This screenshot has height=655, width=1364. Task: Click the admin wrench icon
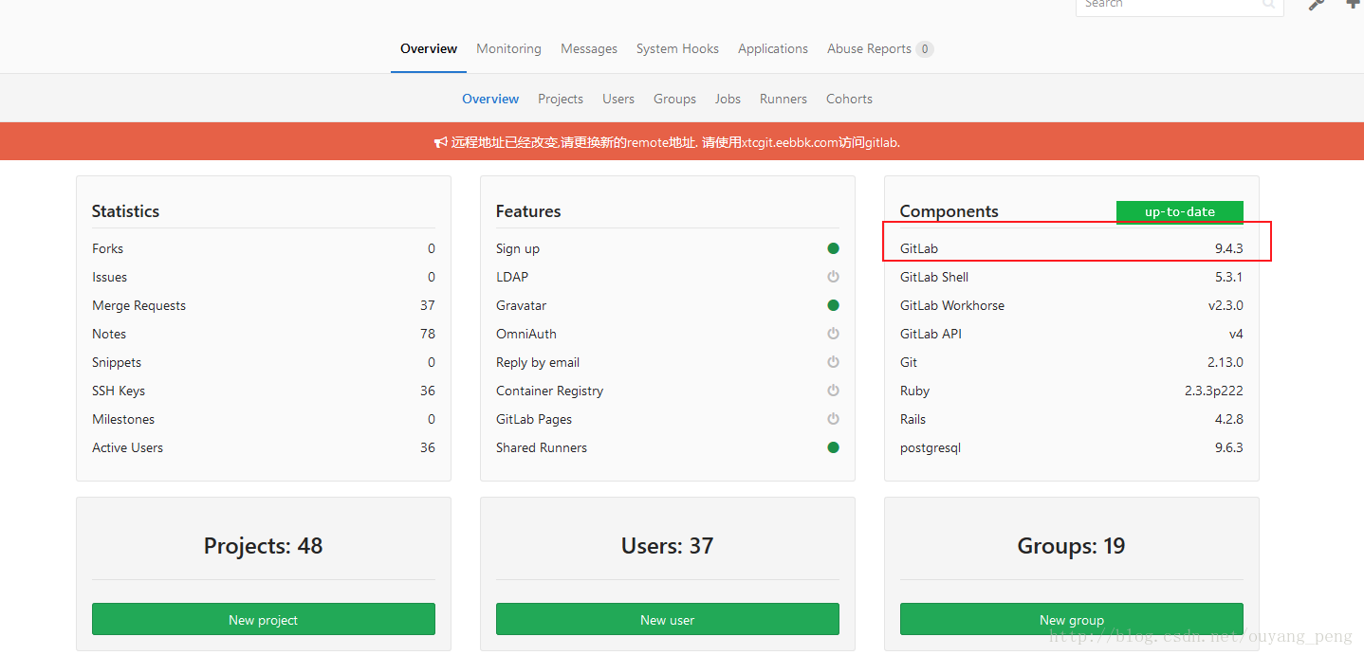tap(1316, 4)
